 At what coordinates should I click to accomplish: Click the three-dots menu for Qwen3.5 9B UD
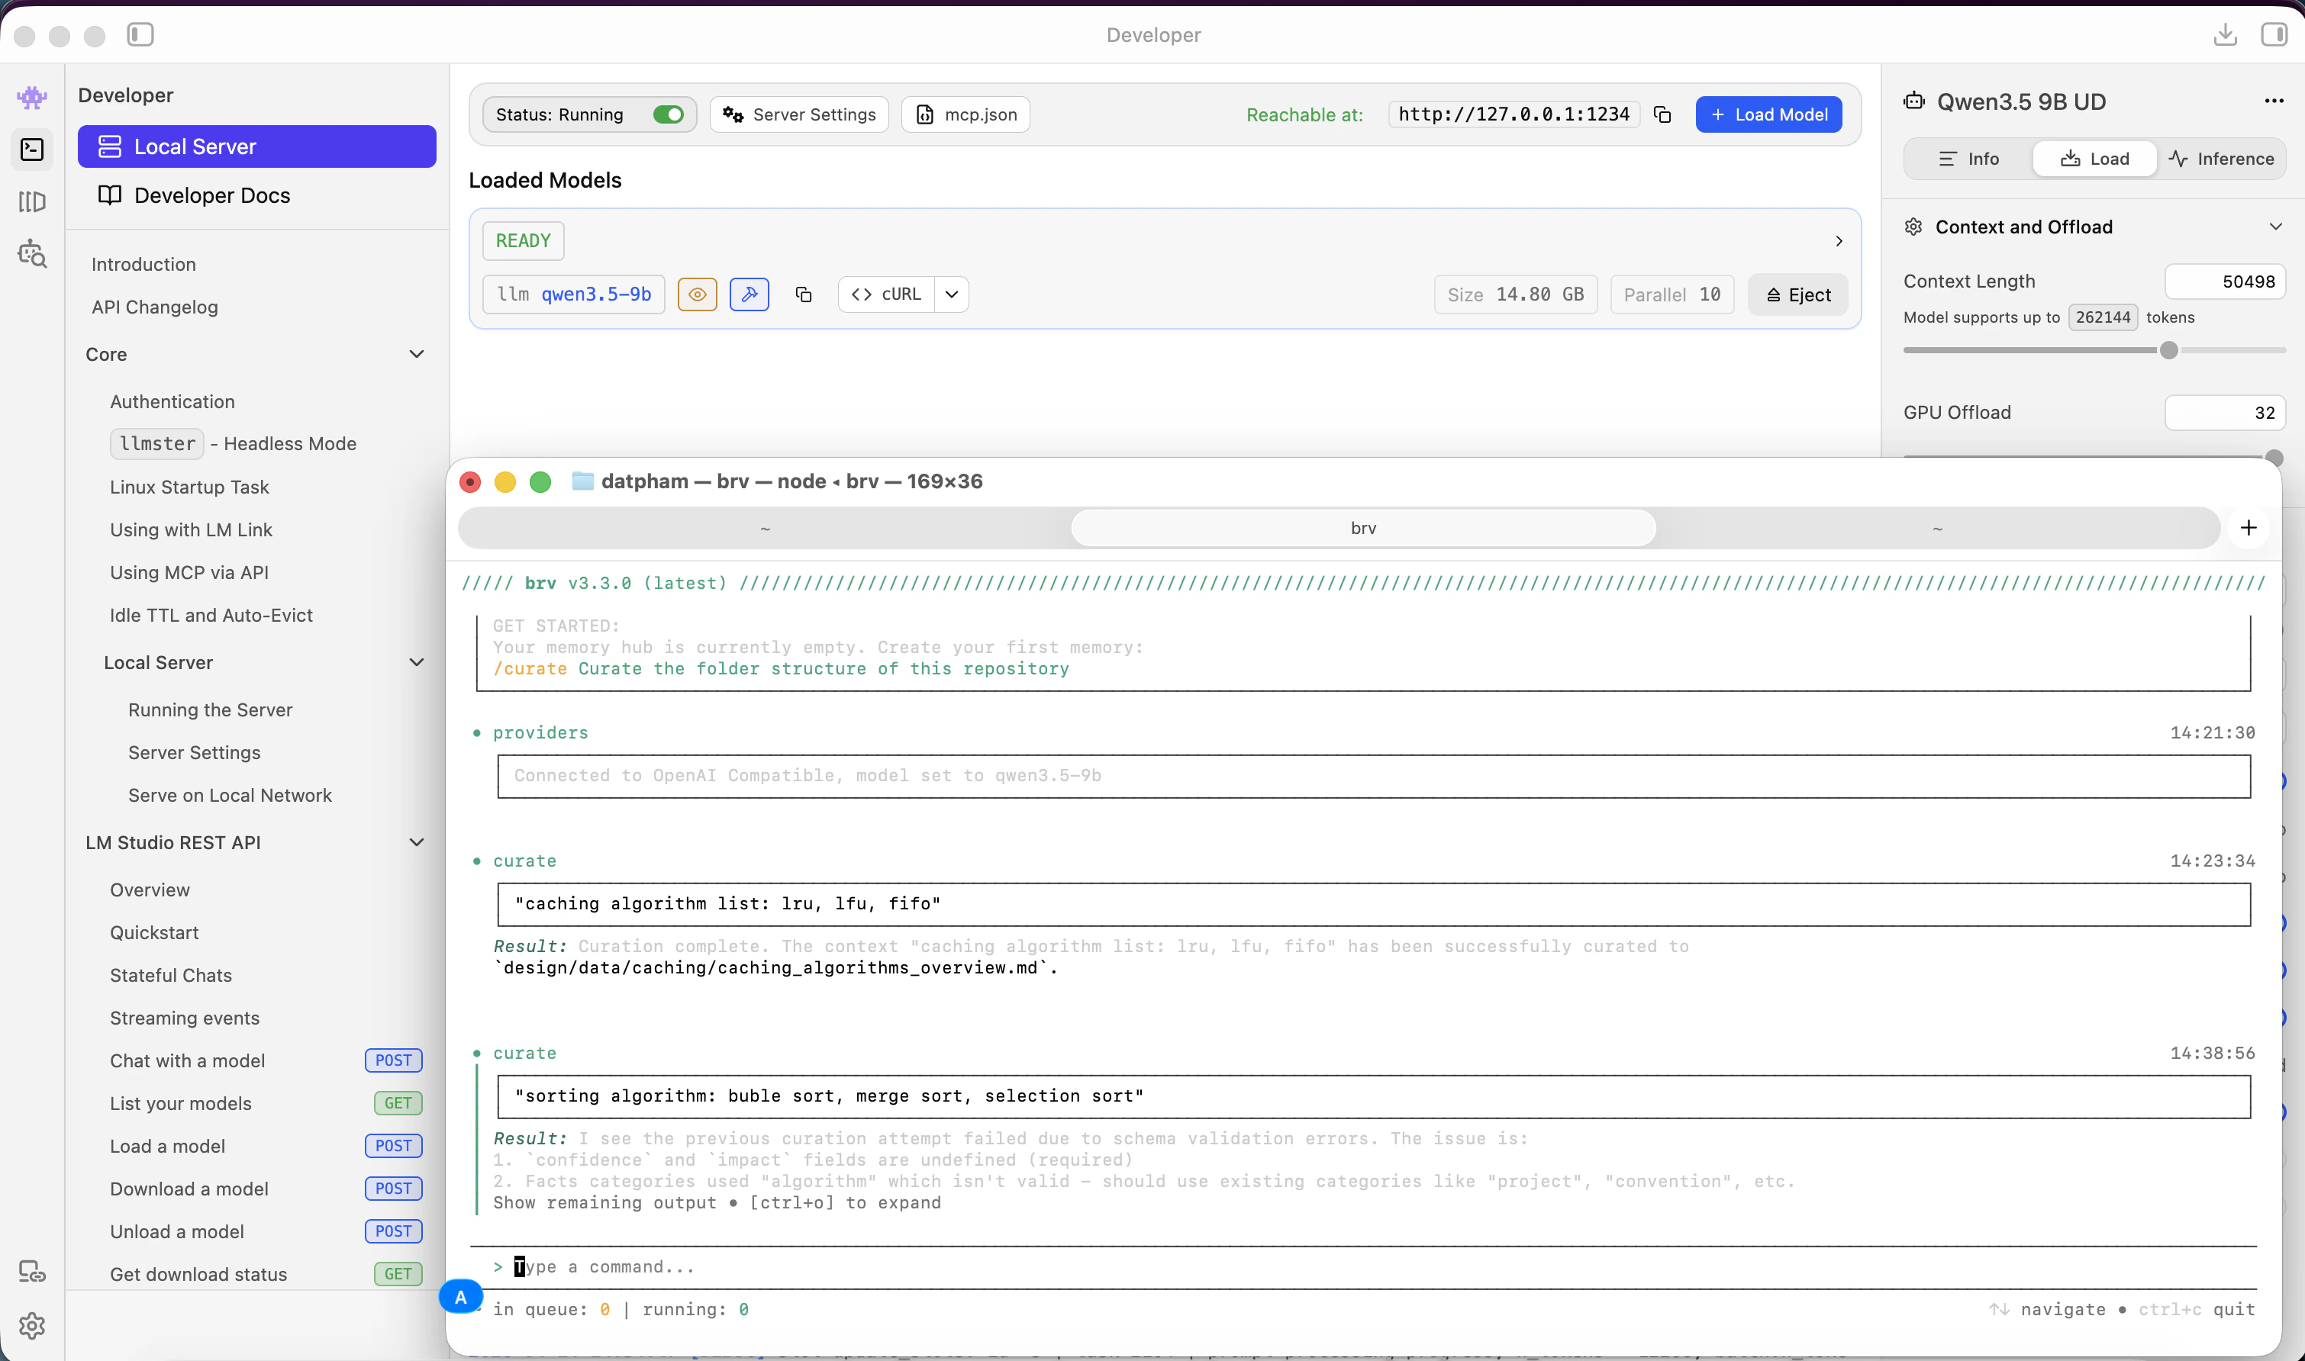[2273, 101]
